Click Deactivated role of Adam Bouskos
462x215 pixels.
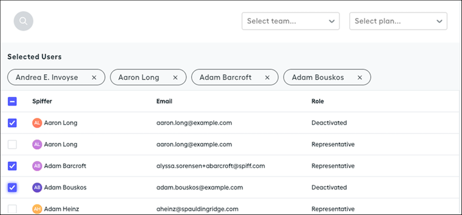click(329, 188)
